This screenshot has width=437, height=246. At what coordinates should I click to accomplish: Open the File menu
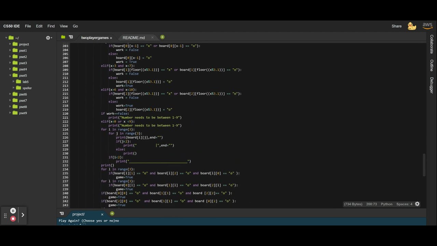click(x=28, y=26)
